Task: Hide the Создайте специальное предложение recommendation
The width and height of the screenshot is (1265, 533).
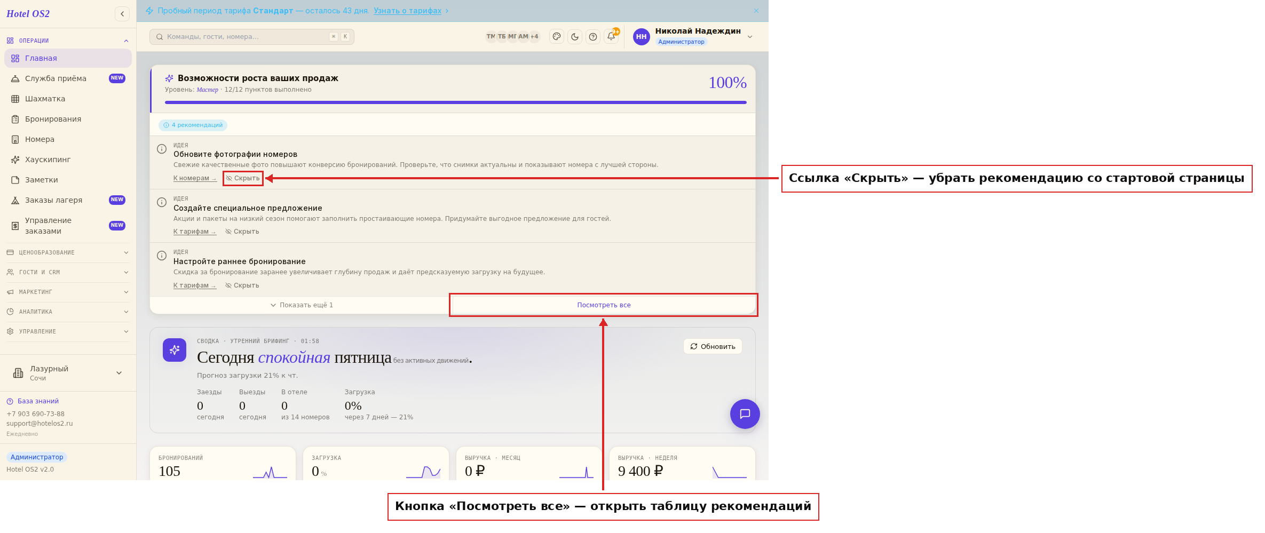Action: pyautogui.click(x=242, y=232)
